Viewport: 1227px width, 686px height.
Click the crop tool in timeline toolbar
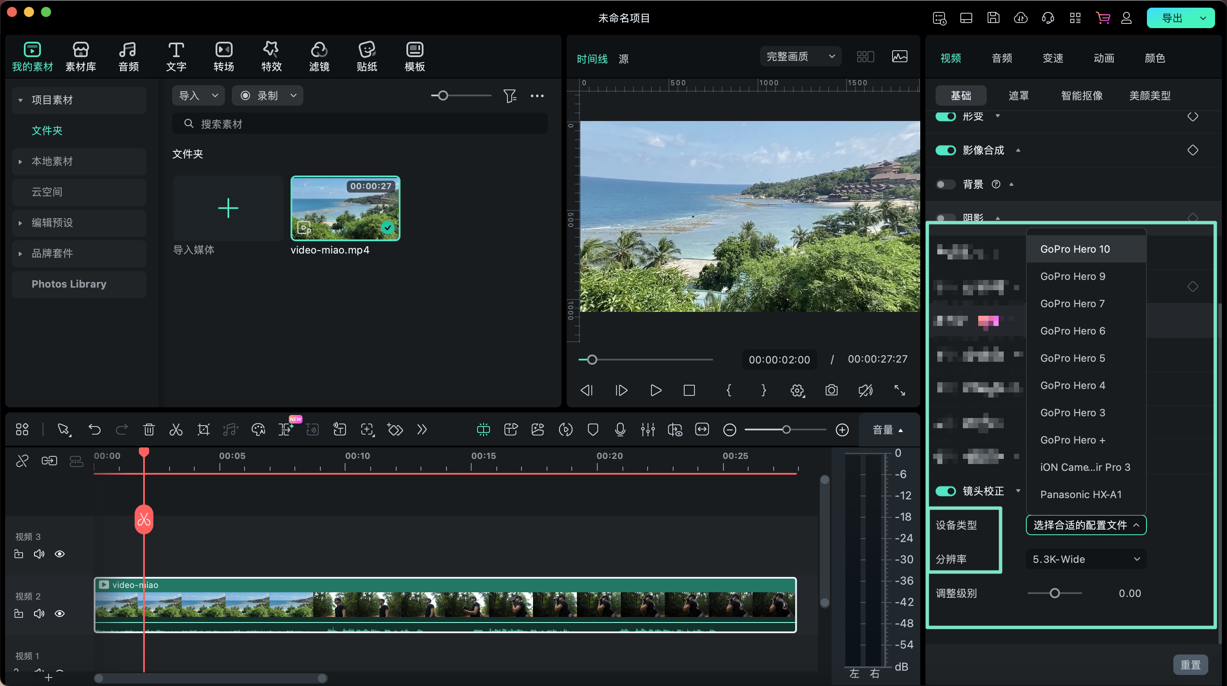coord(203,429)
